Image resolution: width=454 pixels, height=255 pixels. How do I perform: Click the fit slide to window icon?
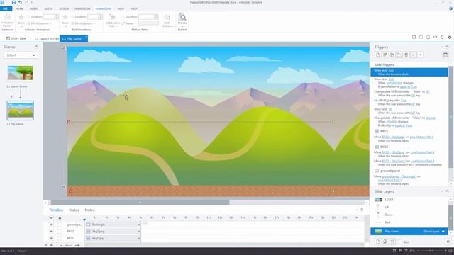tap(450, 251)
